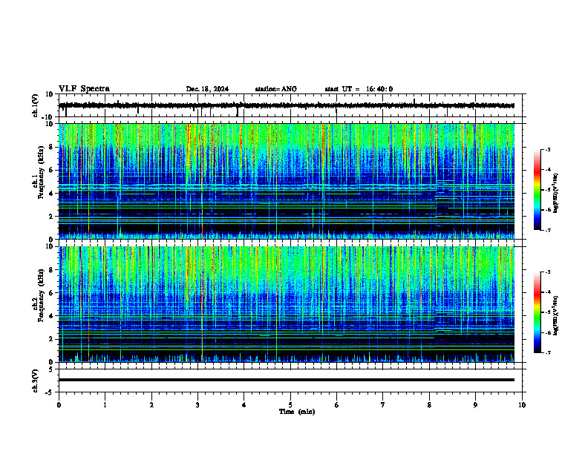588x454 pixels.
Task: Click the "VLF Spectra" plot title
Action: pos(84,89)
